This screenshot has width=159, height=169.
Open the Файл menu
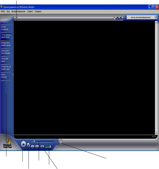point(3,11)
